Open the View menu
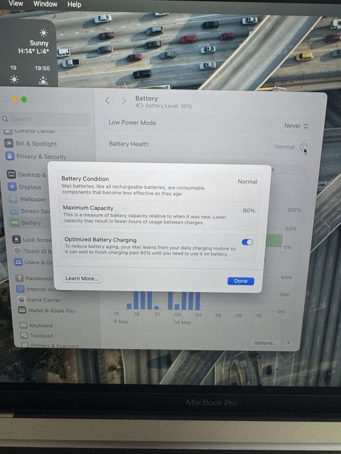Image resolution: width=341 pixels, height=454 pixels. click(16, 3)
